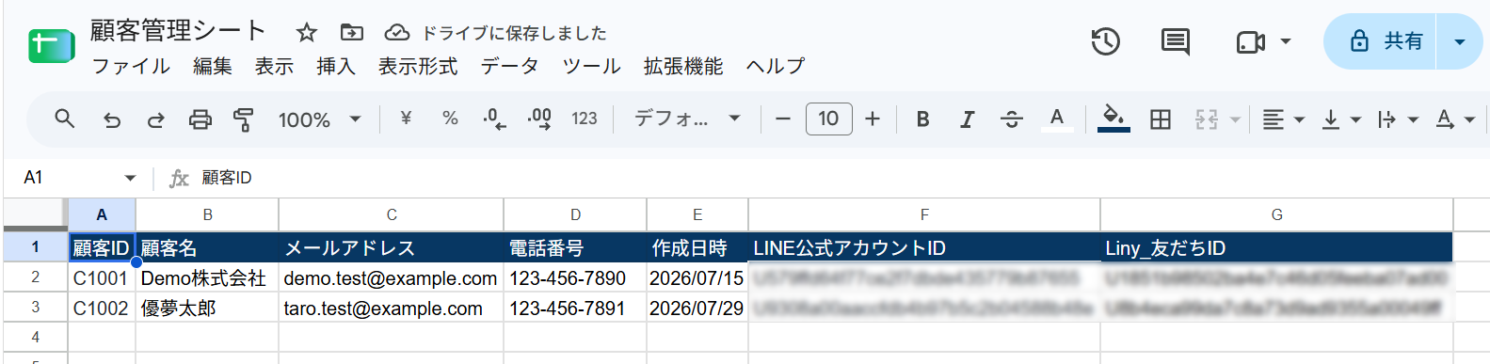Toggle strikethrough formatting

pos(1012,119)
